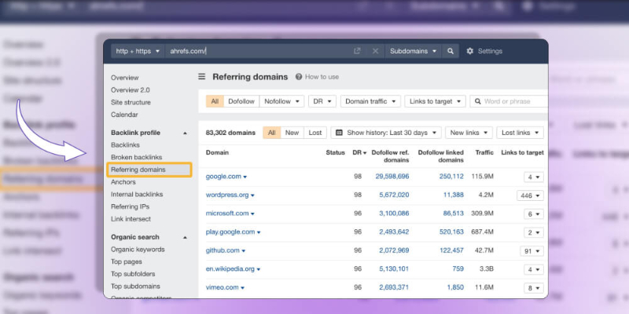Viewport: 629px width, 314px height.
Task: Open Top pages in the sidebar
Action: (x=127, y=262)
